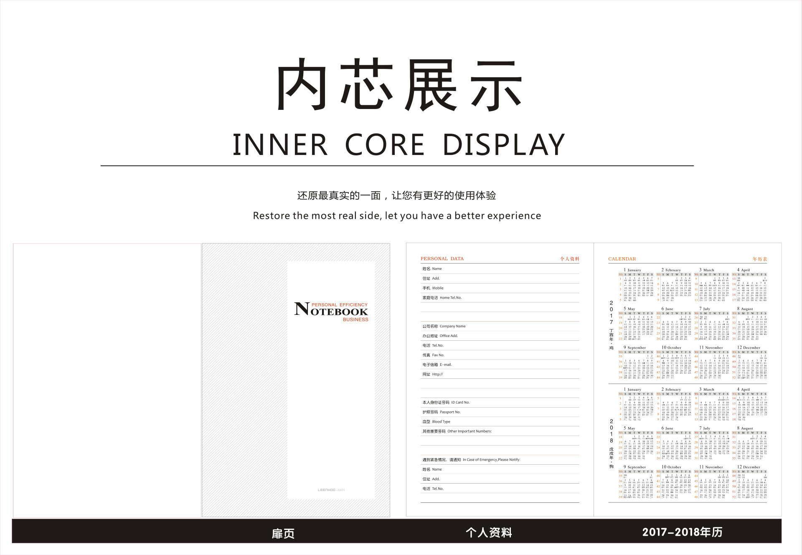Click PERSONAL EFFICIENCY red text
The width and height of the screenshot is (802, 555).
click(340, 305)
